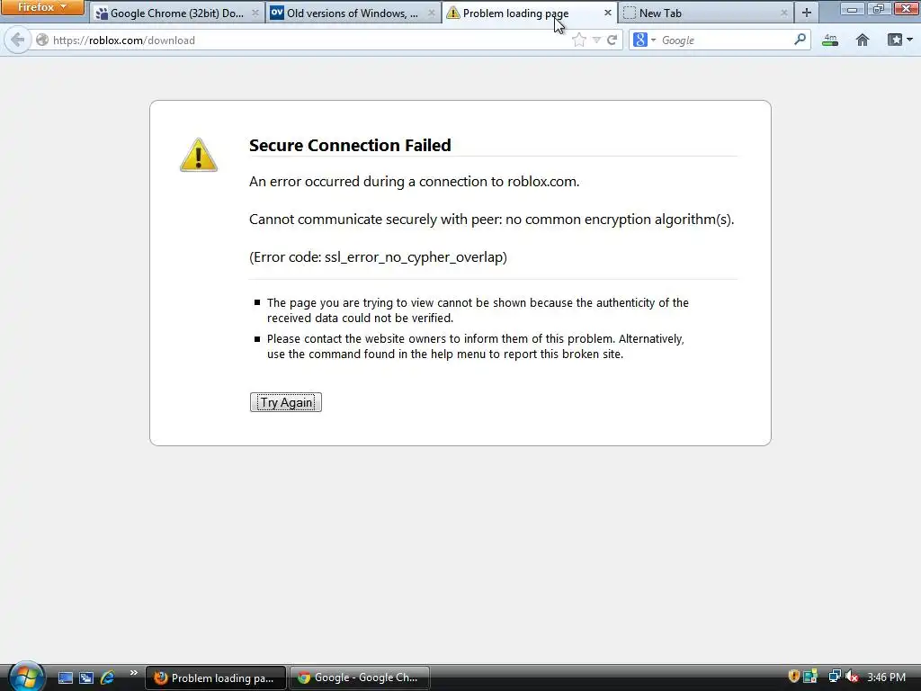
Task: Click Show Desktop in Quick Launch
Action: click(65, 678)
